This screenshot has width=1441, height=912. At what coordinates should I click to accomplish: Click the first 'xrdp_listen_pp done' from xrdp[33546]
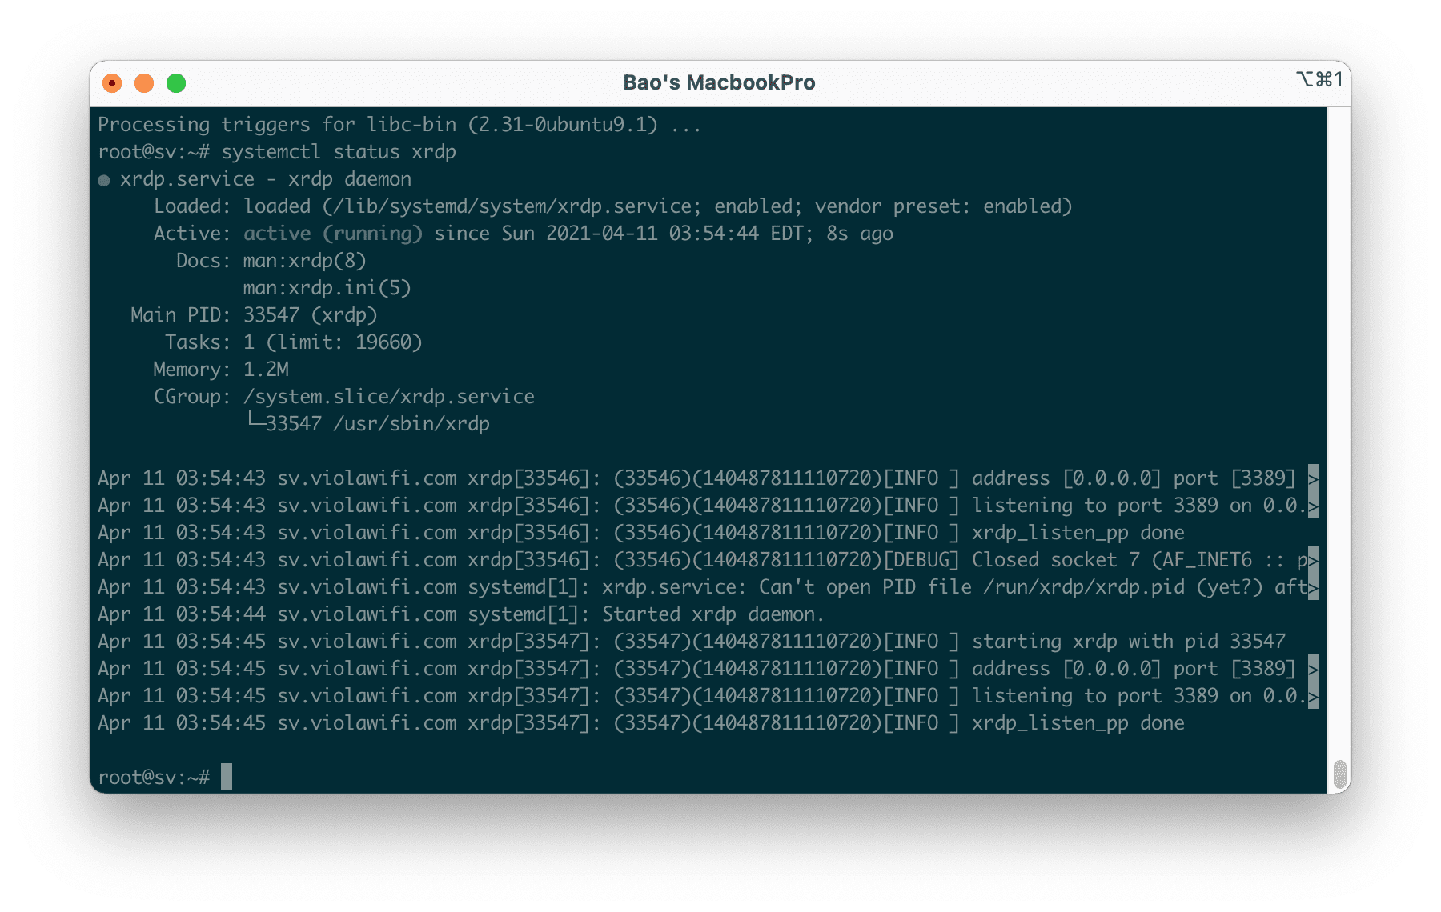click(1078, 533)
